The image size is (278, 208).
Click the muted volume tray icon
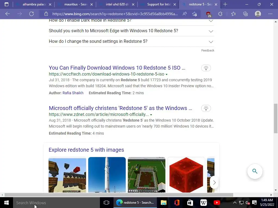248,203
